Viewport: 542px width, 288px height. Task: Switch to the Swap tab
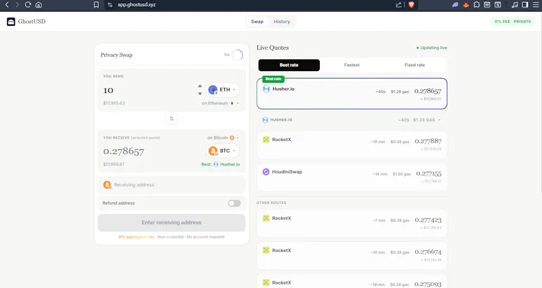[x=257, y=22]
